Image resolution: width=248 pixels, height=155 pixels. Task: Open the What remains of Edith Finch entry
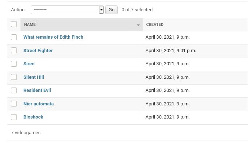tap(53, 37)
